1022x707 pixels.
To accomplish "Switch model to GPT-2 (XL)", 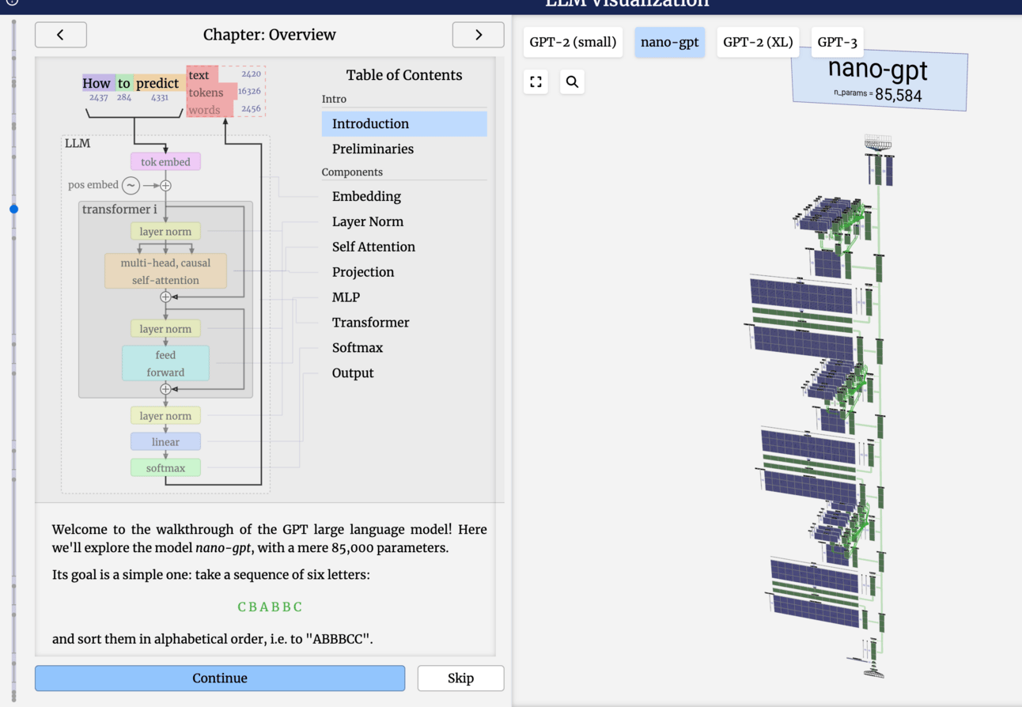I will coord(758,42).
